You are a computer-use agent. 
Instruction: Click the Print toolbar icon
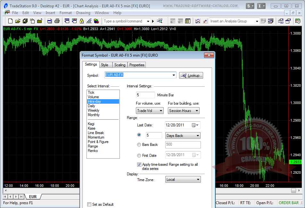[57, 21]
